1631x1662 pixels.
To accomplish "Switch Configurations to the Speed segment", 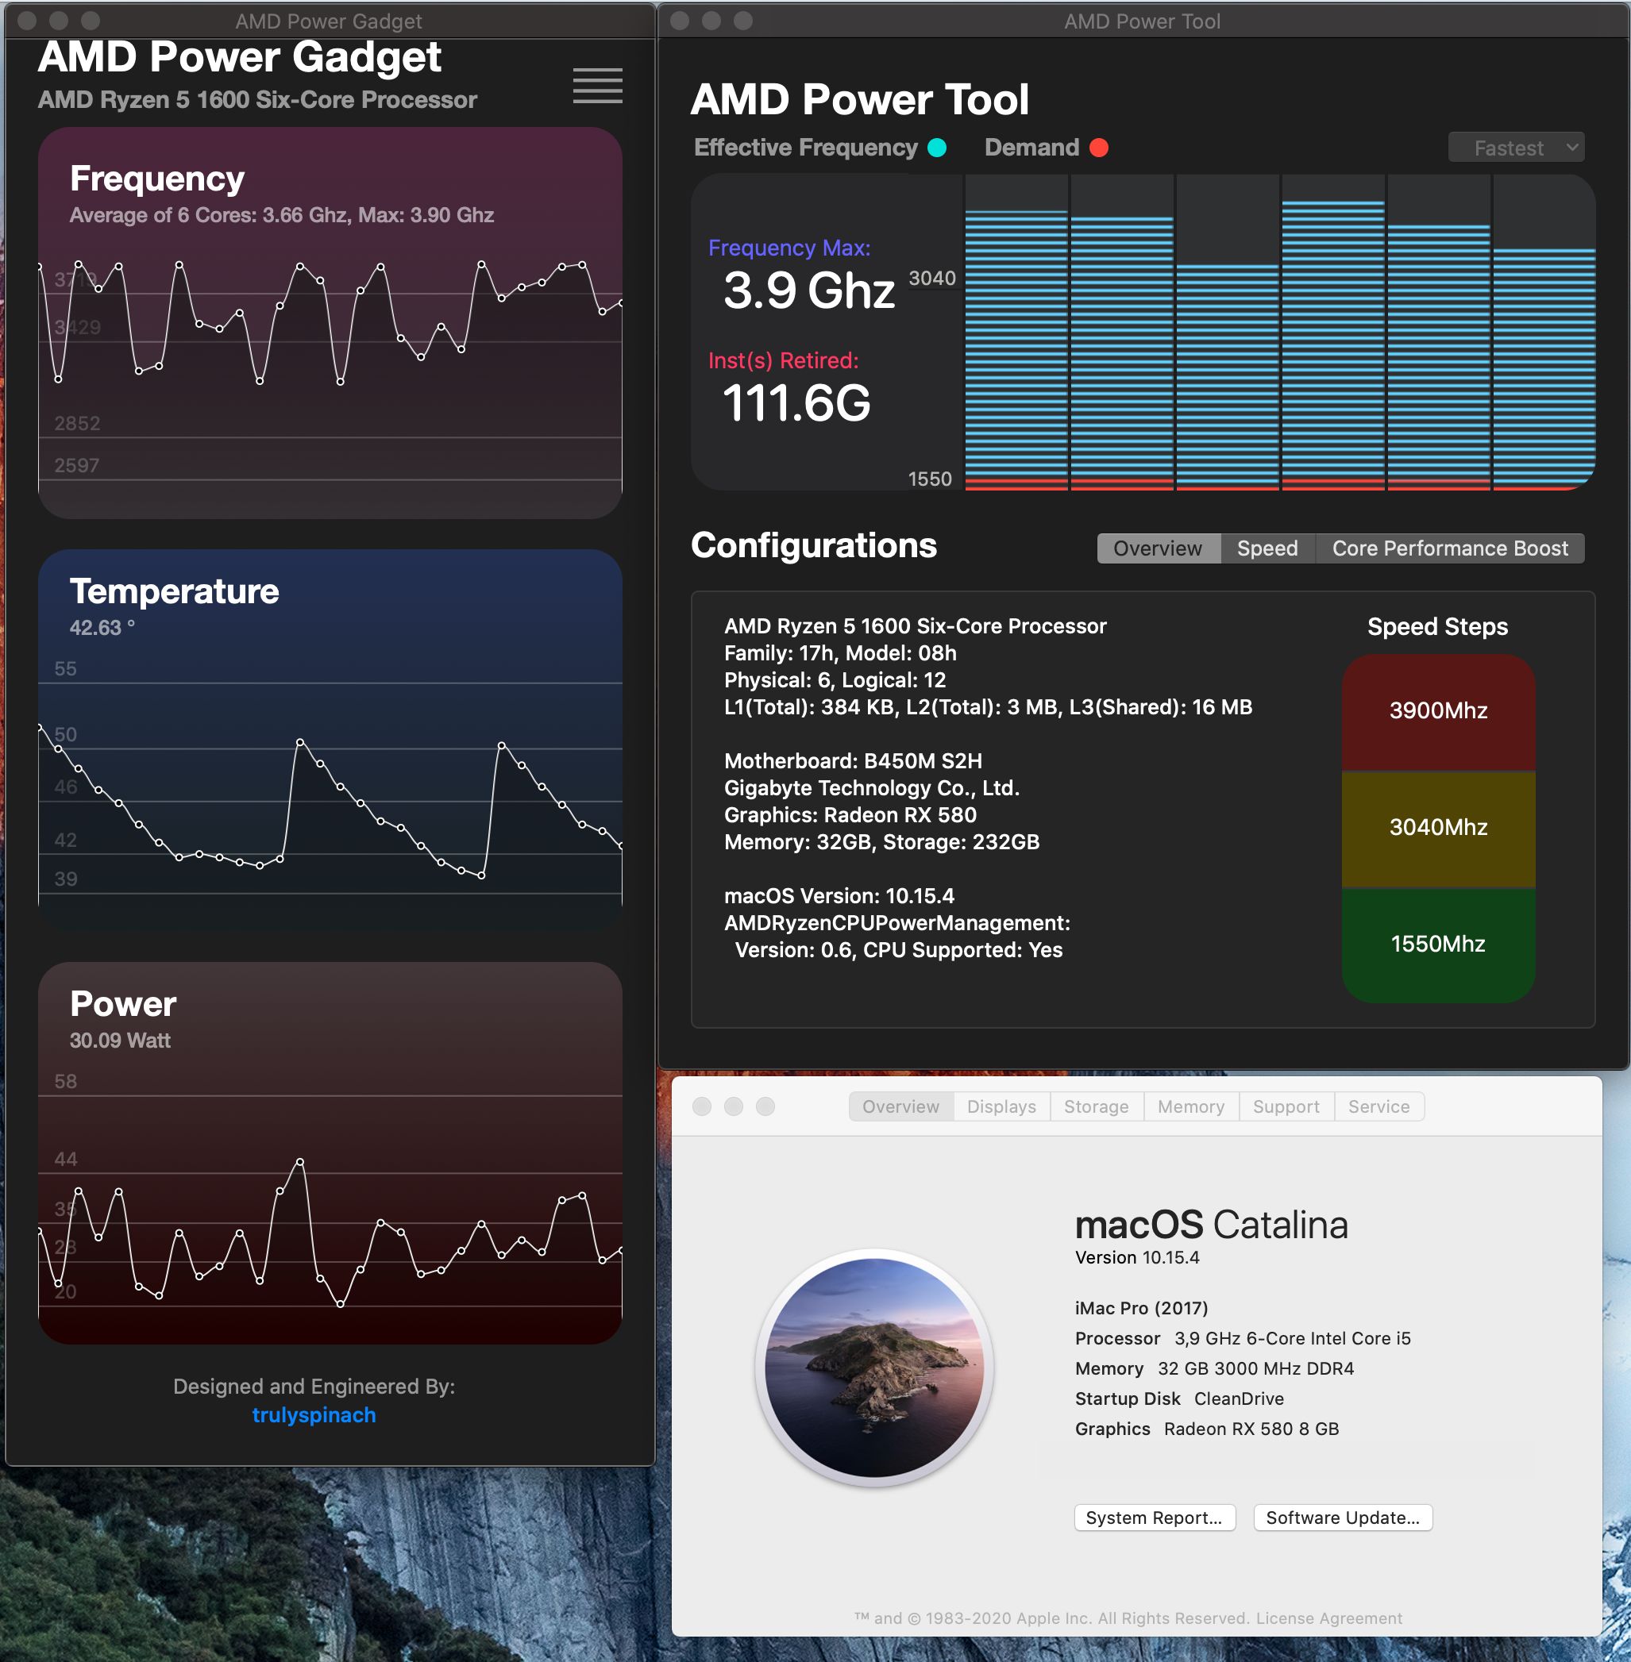I will (x=1267, y=548).
